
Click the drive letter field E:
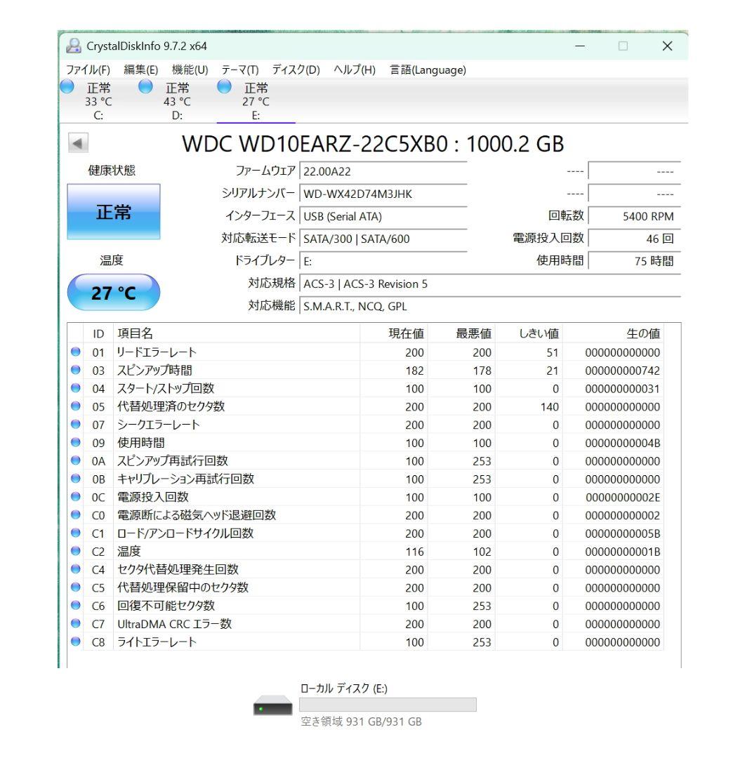(383, 261)
